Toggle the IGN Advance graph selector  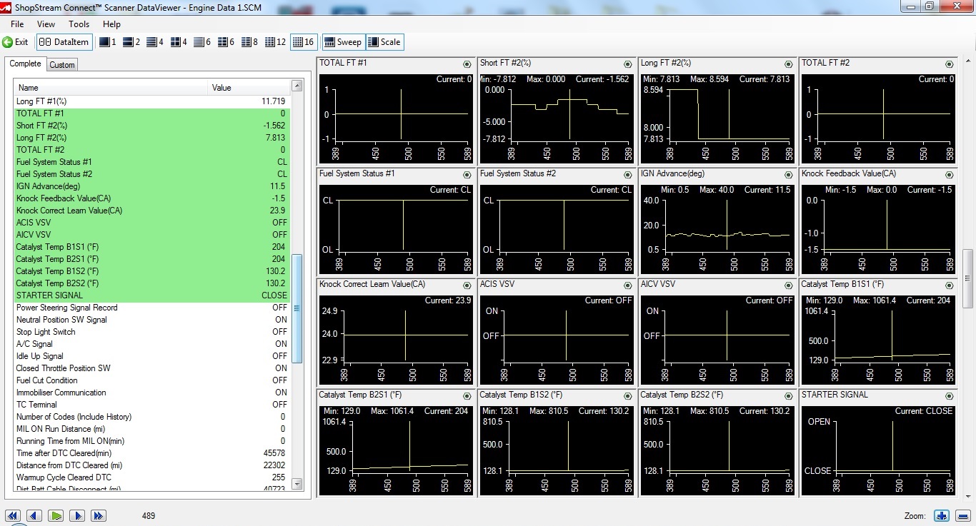tap(789, 175)
